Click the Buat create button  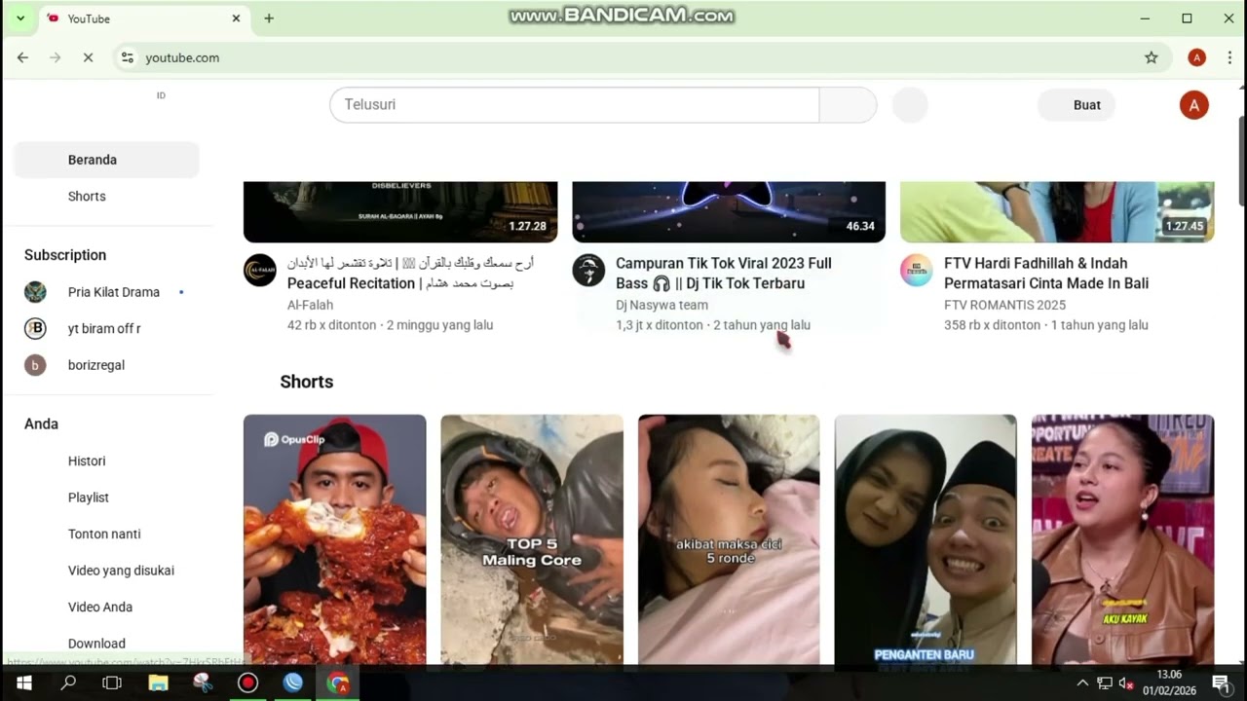point(1077,105)
